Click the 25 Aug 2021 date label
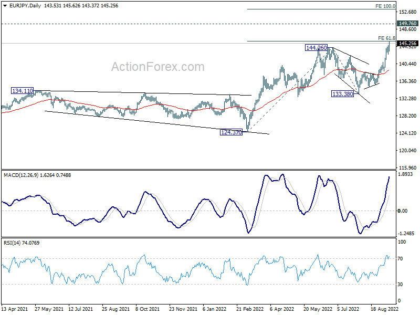 tap(115, 309)
